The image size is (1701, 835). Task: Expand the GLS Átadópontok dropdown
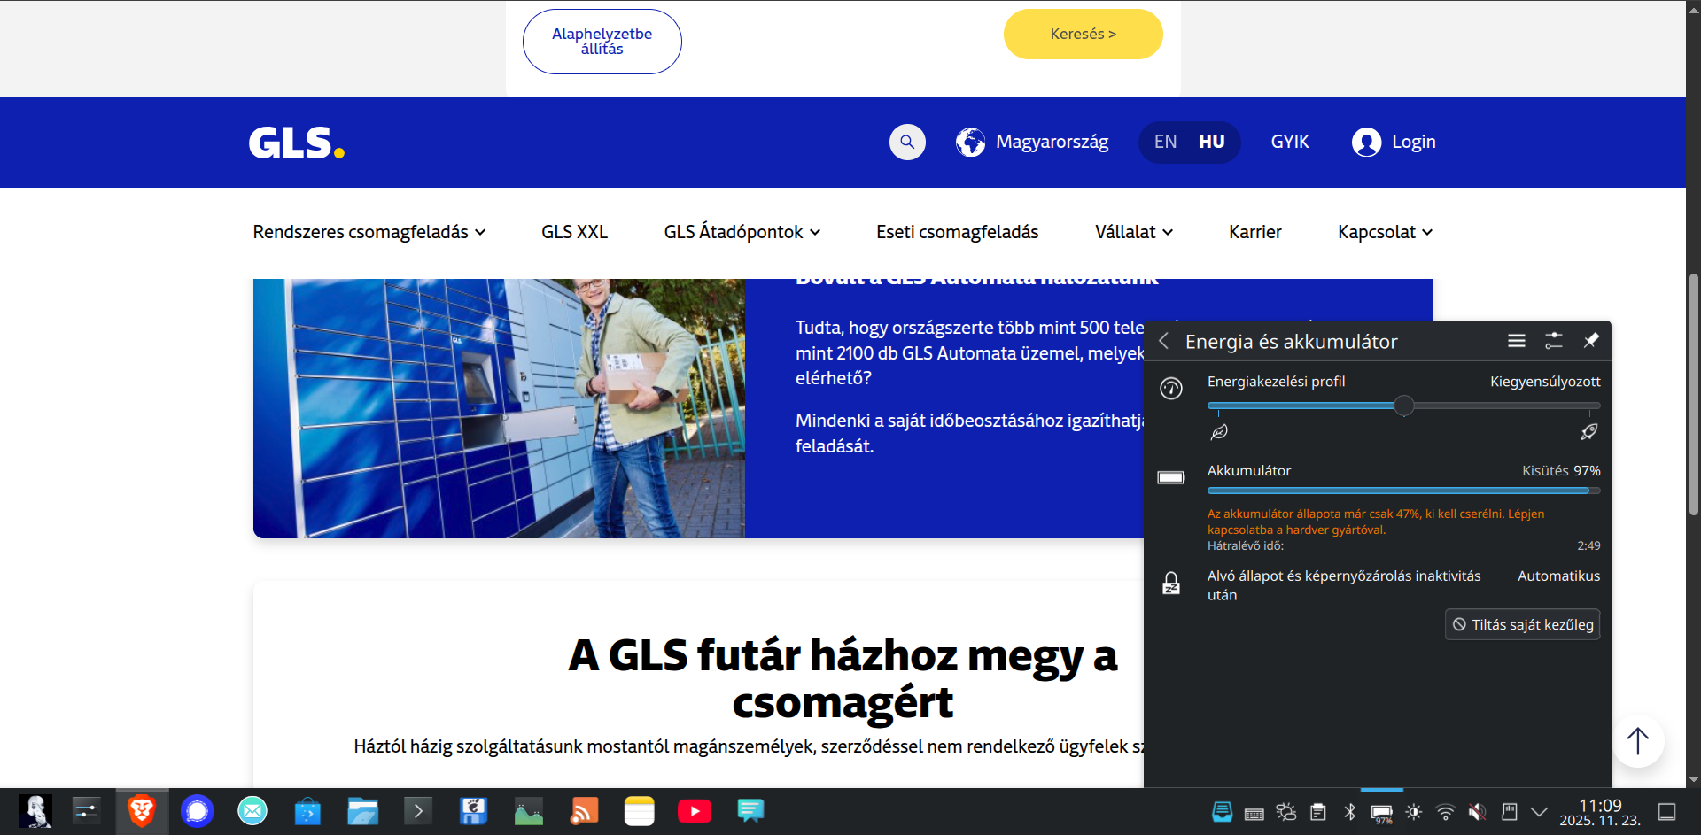pos(742,232)
